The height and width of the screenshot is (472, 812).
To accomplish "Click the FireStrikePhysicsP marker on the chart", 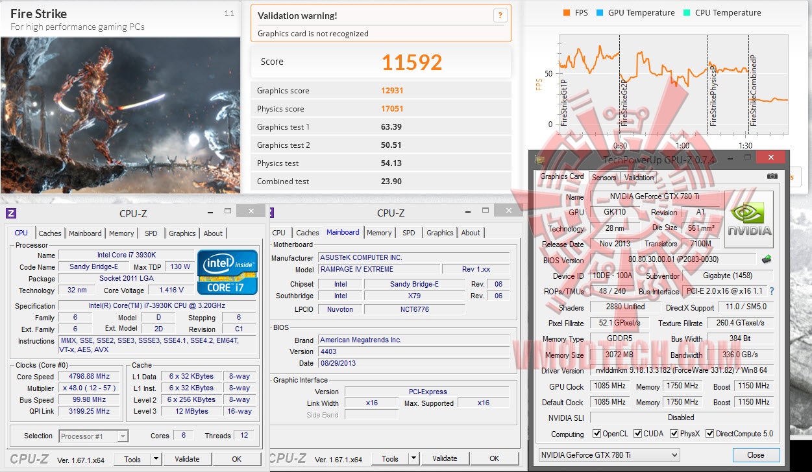I will point(712,95).
